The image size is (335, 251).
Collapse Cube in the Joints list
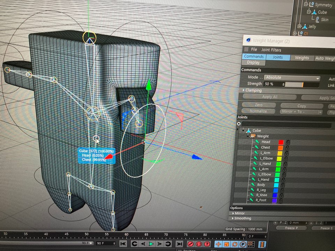[243, 130]
